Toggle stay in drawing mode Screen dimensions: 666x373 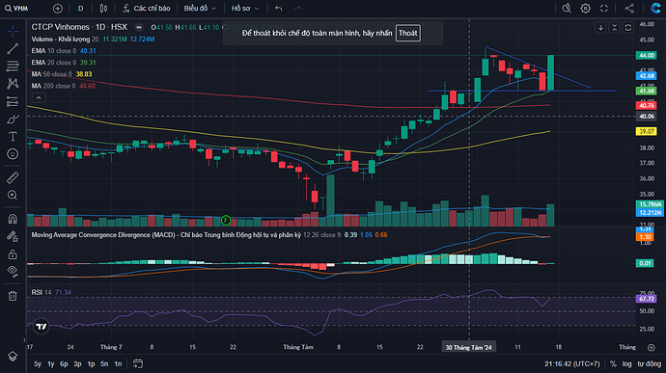[13, 236]
